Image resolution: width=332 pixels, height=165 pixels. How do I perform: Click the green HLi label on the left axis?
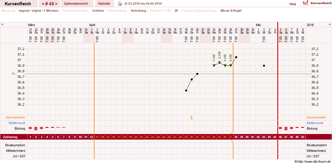[x=14, y=74]
